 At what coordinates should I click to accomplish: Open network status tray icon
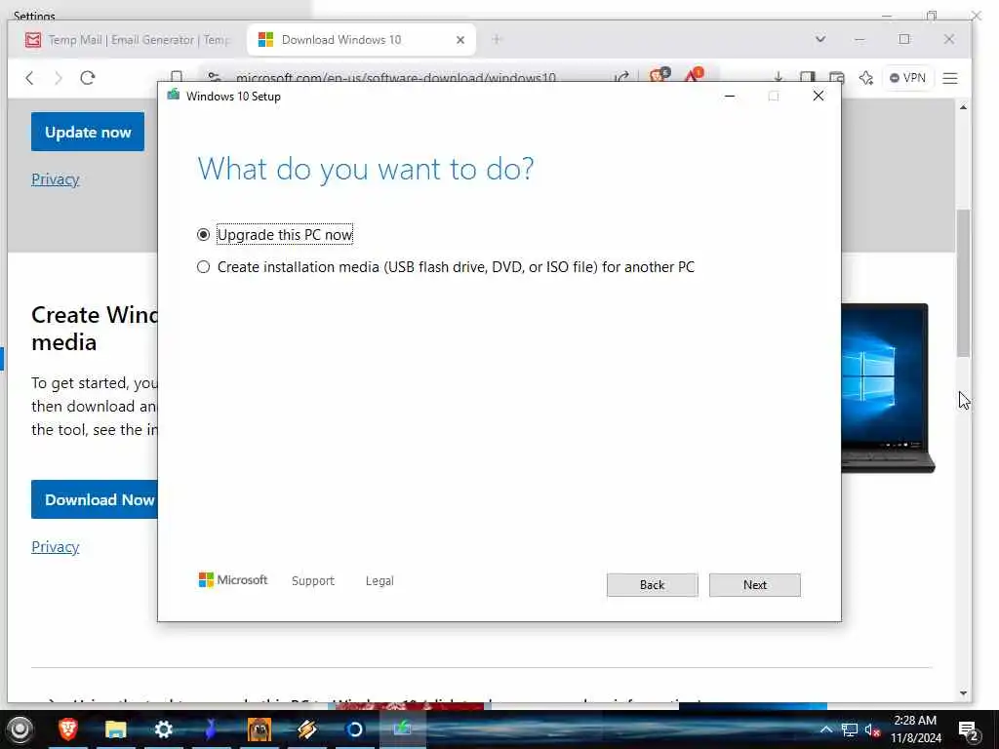tap(850, 729)
